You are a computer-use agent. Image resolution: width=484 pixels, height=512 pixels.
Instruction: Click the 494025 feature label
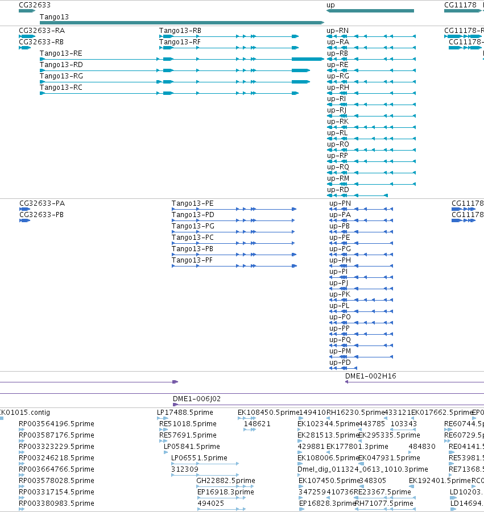point(211,503)
